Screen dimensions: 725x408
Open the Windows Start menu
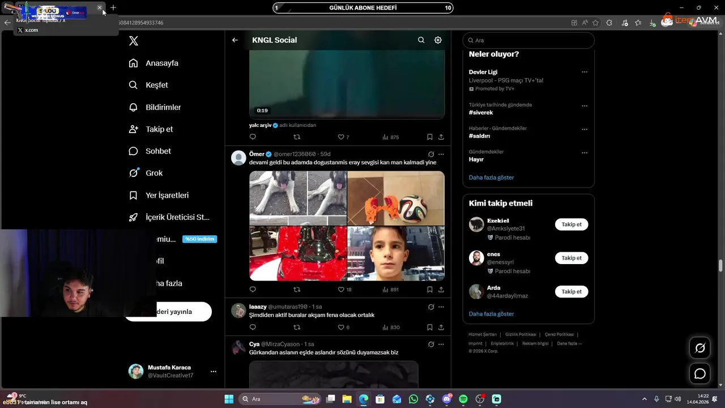[229, 399]
